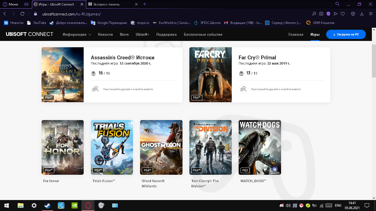Open the YouTube bookmark
The height and width of the screenshot is (211, 376).
point(37,23)
